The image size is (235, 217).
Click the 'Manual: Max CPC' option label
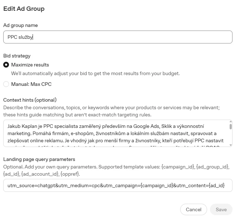(31, 84)
